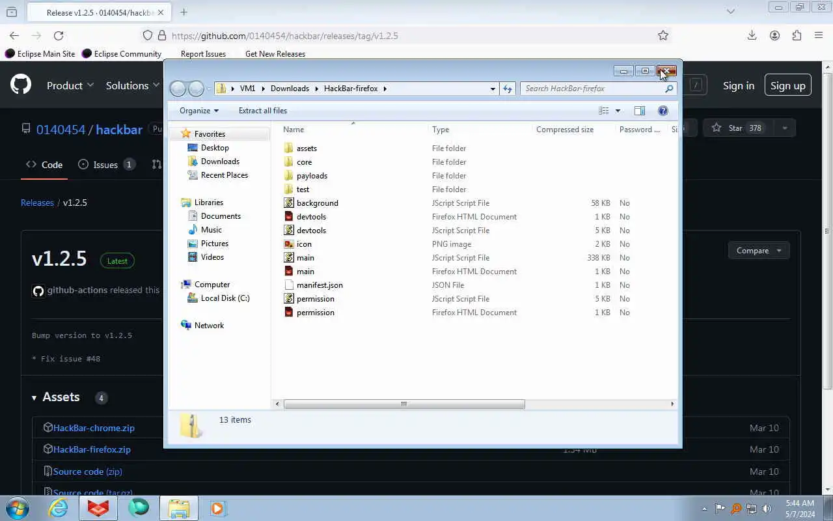Image resolution: width=833 pixels, height=521 pixels.
Task: List all tabs dropdown in Firefox
Action: pos(730,12)
